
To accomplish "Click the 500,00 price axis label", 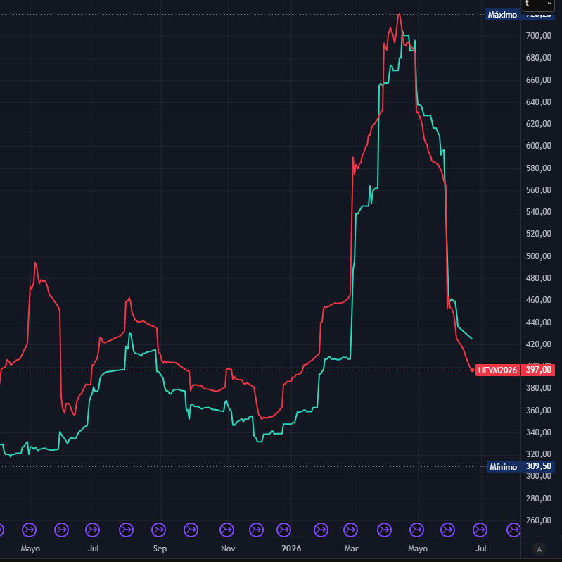I will tap(538, 256).
